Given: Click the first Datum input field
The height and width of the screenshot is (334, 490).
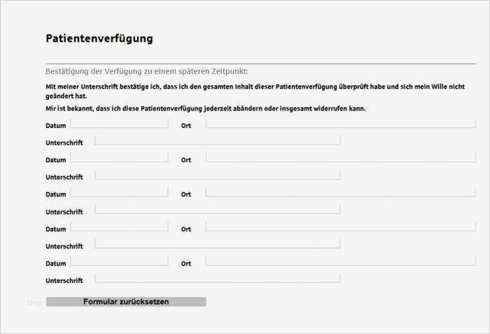Looking at the screenshot, I should click(119, 124).
